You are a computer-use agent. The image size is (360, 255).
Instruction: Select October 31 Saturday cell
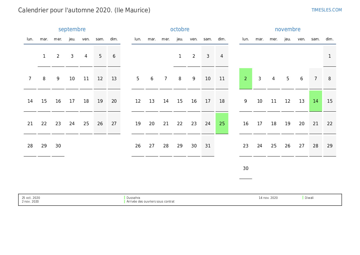click(208, 146)
